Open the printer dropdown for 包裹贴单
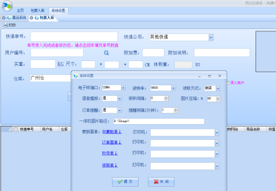The width and height of the screenshot is (276, 191). pos(217,132)
